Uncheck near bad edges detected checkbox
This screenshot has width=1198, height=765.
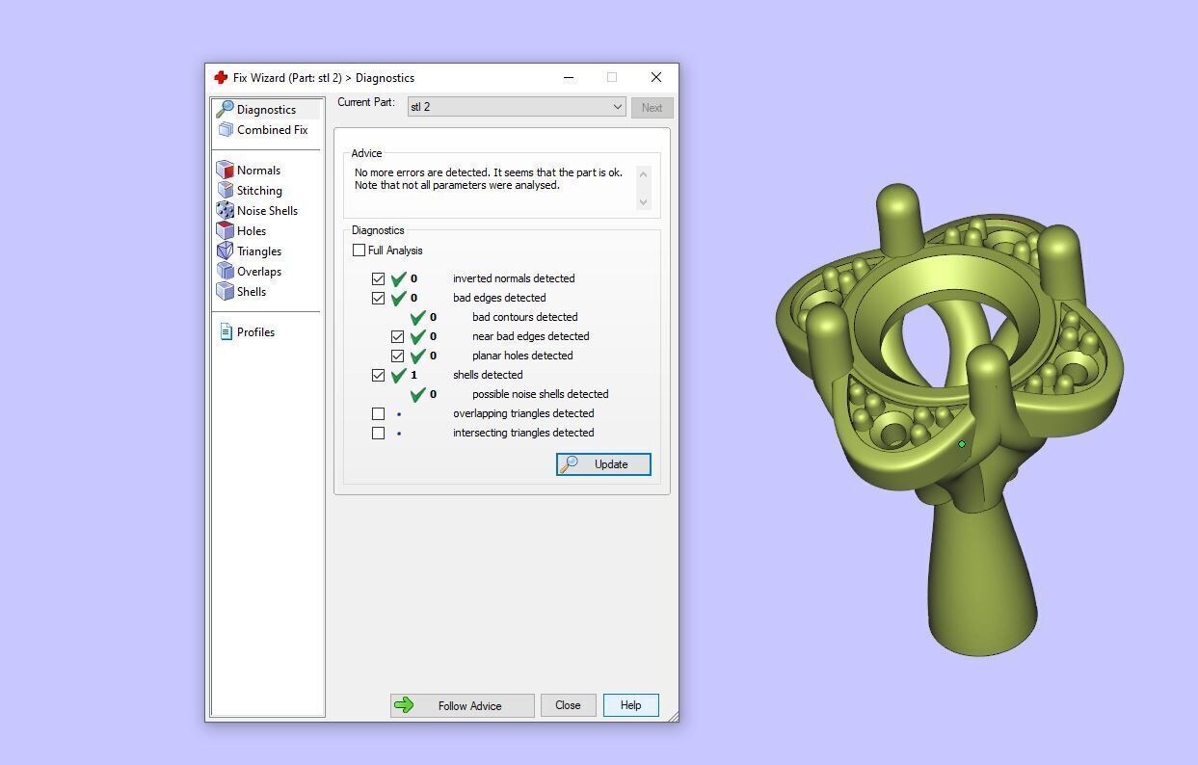(397, 336)
